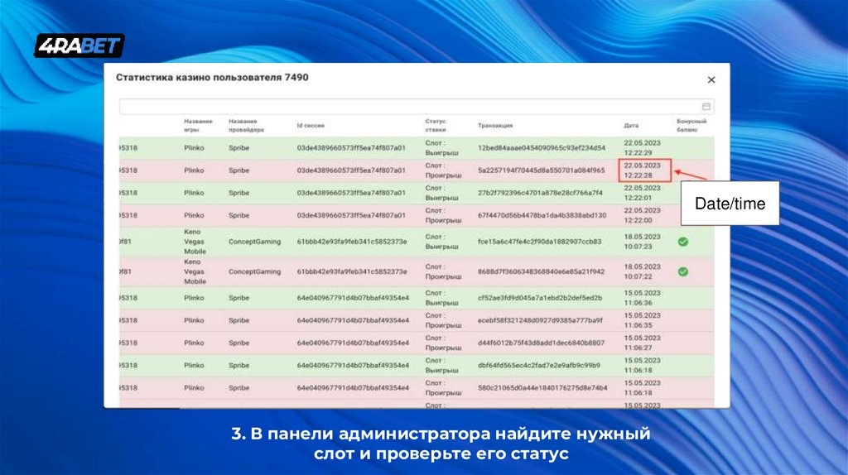Click date 22.05.2023 12:22:00
The width and height of the screenshot is (848, 475).
point(642,215)
